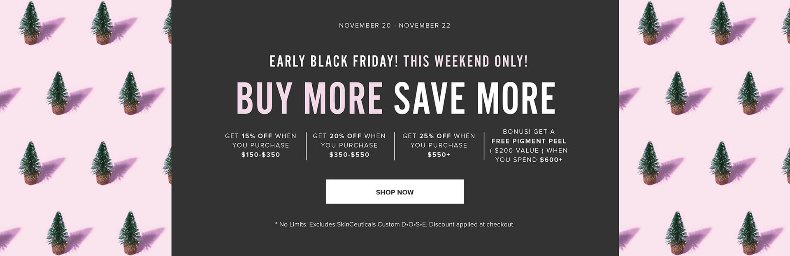
Task: Click the '$600+' spend threshold
Action: (551, 160)
